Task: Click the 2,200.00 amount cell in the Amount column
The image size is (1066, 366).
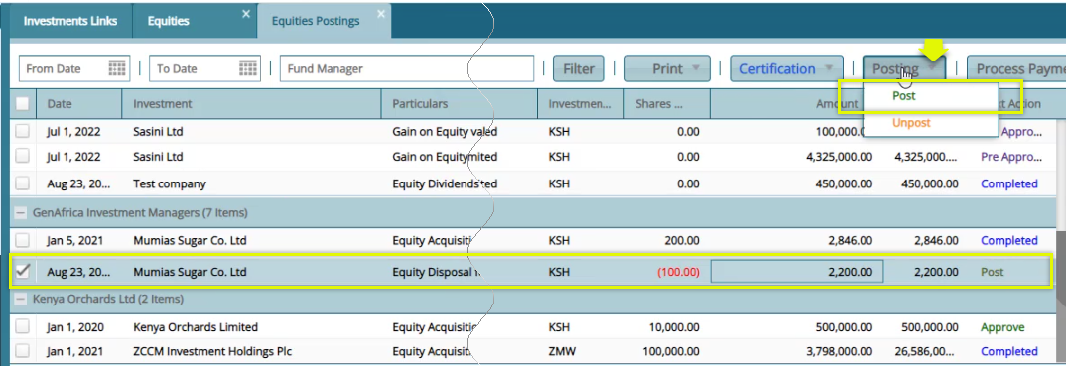Action: pyautogui.click(x=797, y=272)
